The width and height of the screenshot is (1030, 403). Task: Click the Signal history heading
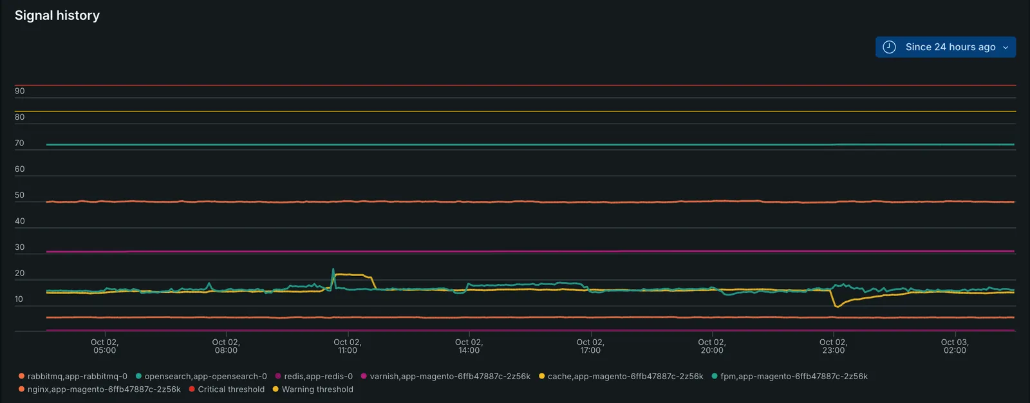57,15
